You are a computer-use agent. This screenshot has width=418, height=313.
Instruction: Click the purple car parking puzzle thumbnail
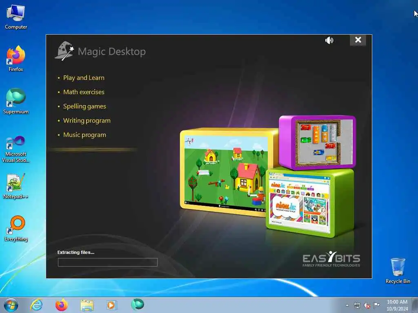coord(317,142)
